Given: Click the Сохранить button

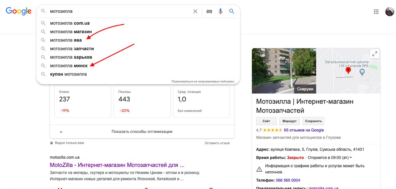Looking at the screenshot, I should coord(313,121).
